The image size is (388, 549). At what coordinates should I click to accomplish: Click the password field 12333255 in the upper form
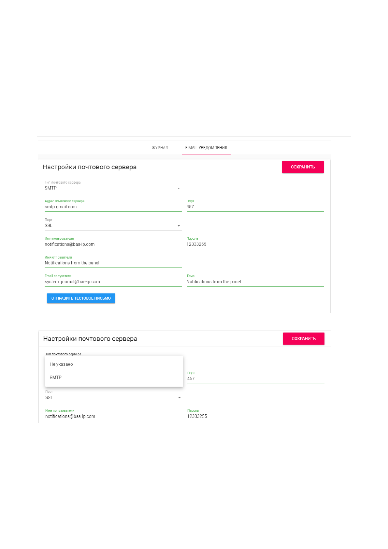click(x=255, y=245)
